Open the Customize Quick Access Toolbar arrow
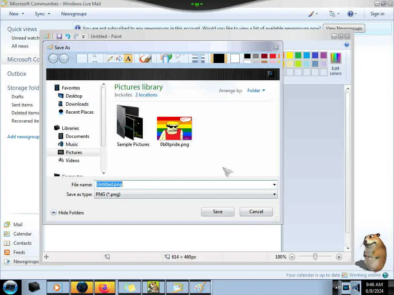This screenshot has width=394, height=295. click(x=83, y=37)
